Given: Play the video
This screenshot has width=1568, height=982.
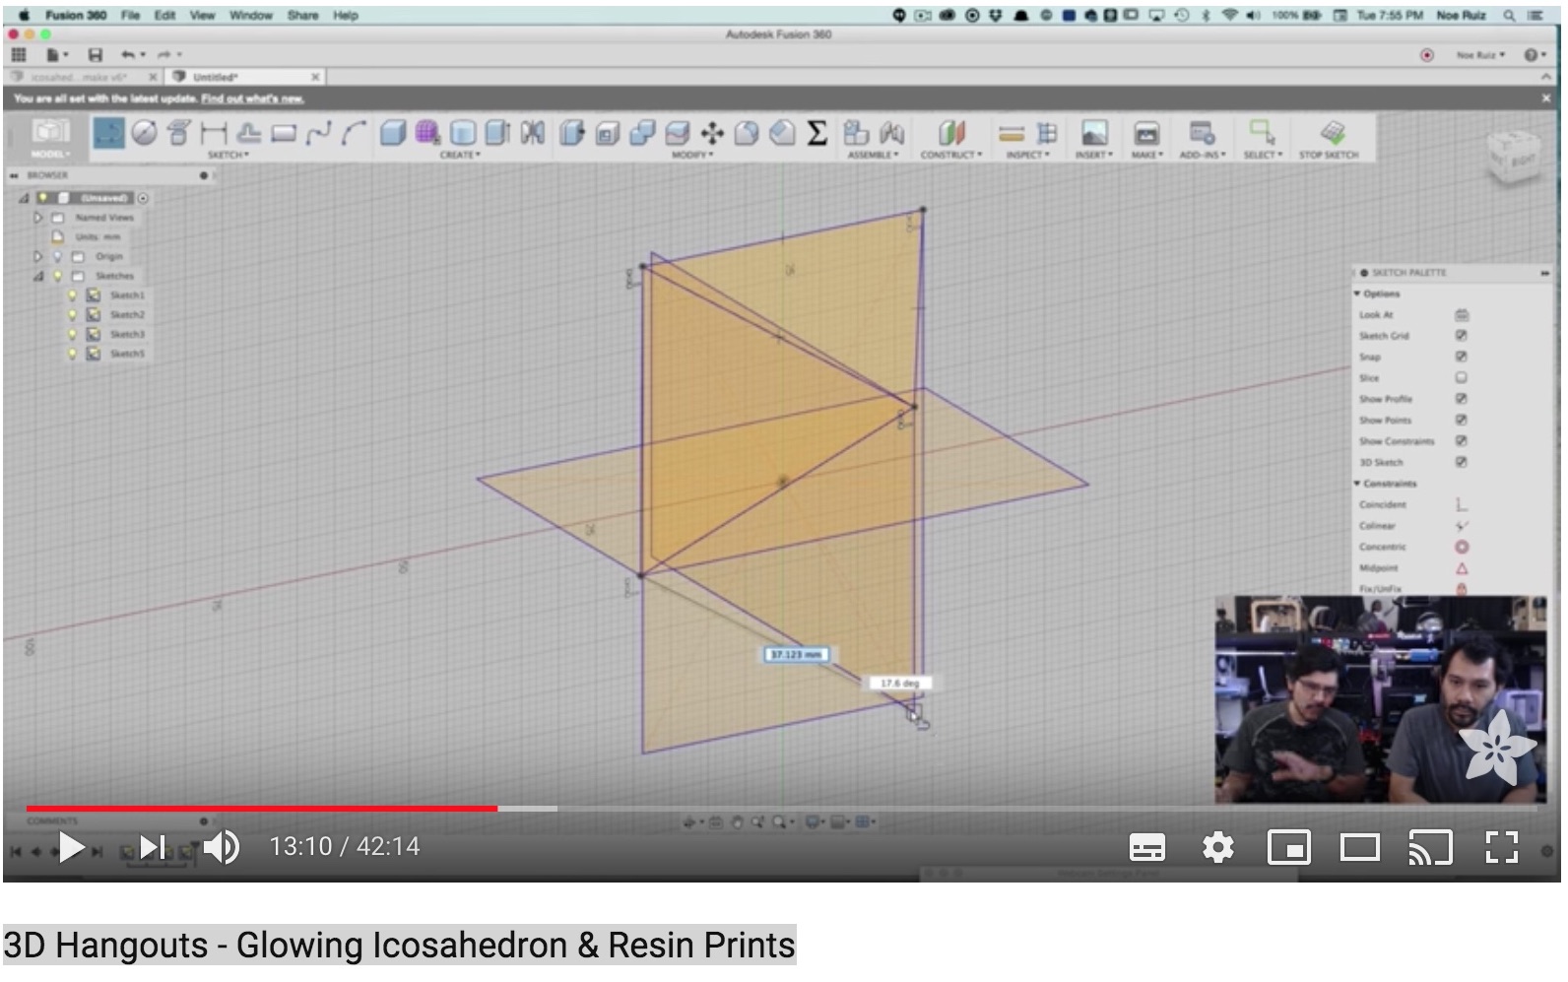Looking at the screenshot, I should [x=70, y=847].
